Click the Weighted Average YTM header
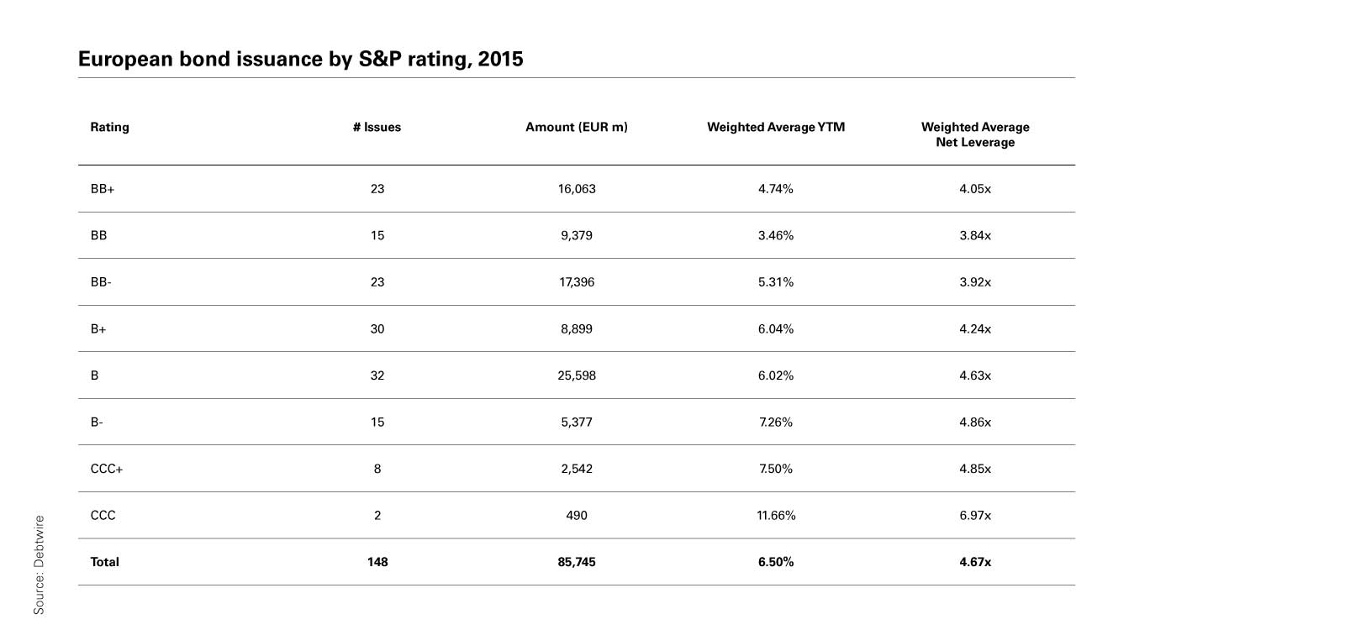The image size is (1345, 630). (x=775, y=127)
